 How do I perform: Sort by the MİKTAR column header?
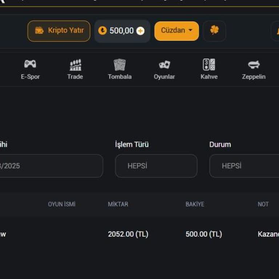118,204
